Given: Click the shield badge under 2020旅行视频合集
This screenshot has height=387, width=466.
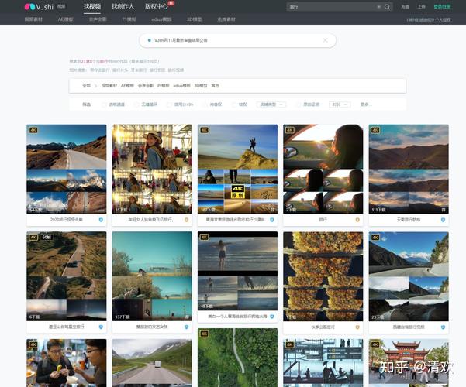Looking at the screenshot, I should tap(101, 220).
